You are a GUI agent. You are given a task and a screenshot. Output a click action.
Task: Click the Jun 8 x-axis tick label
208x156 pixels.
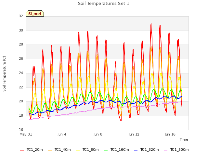pos(98,134)
